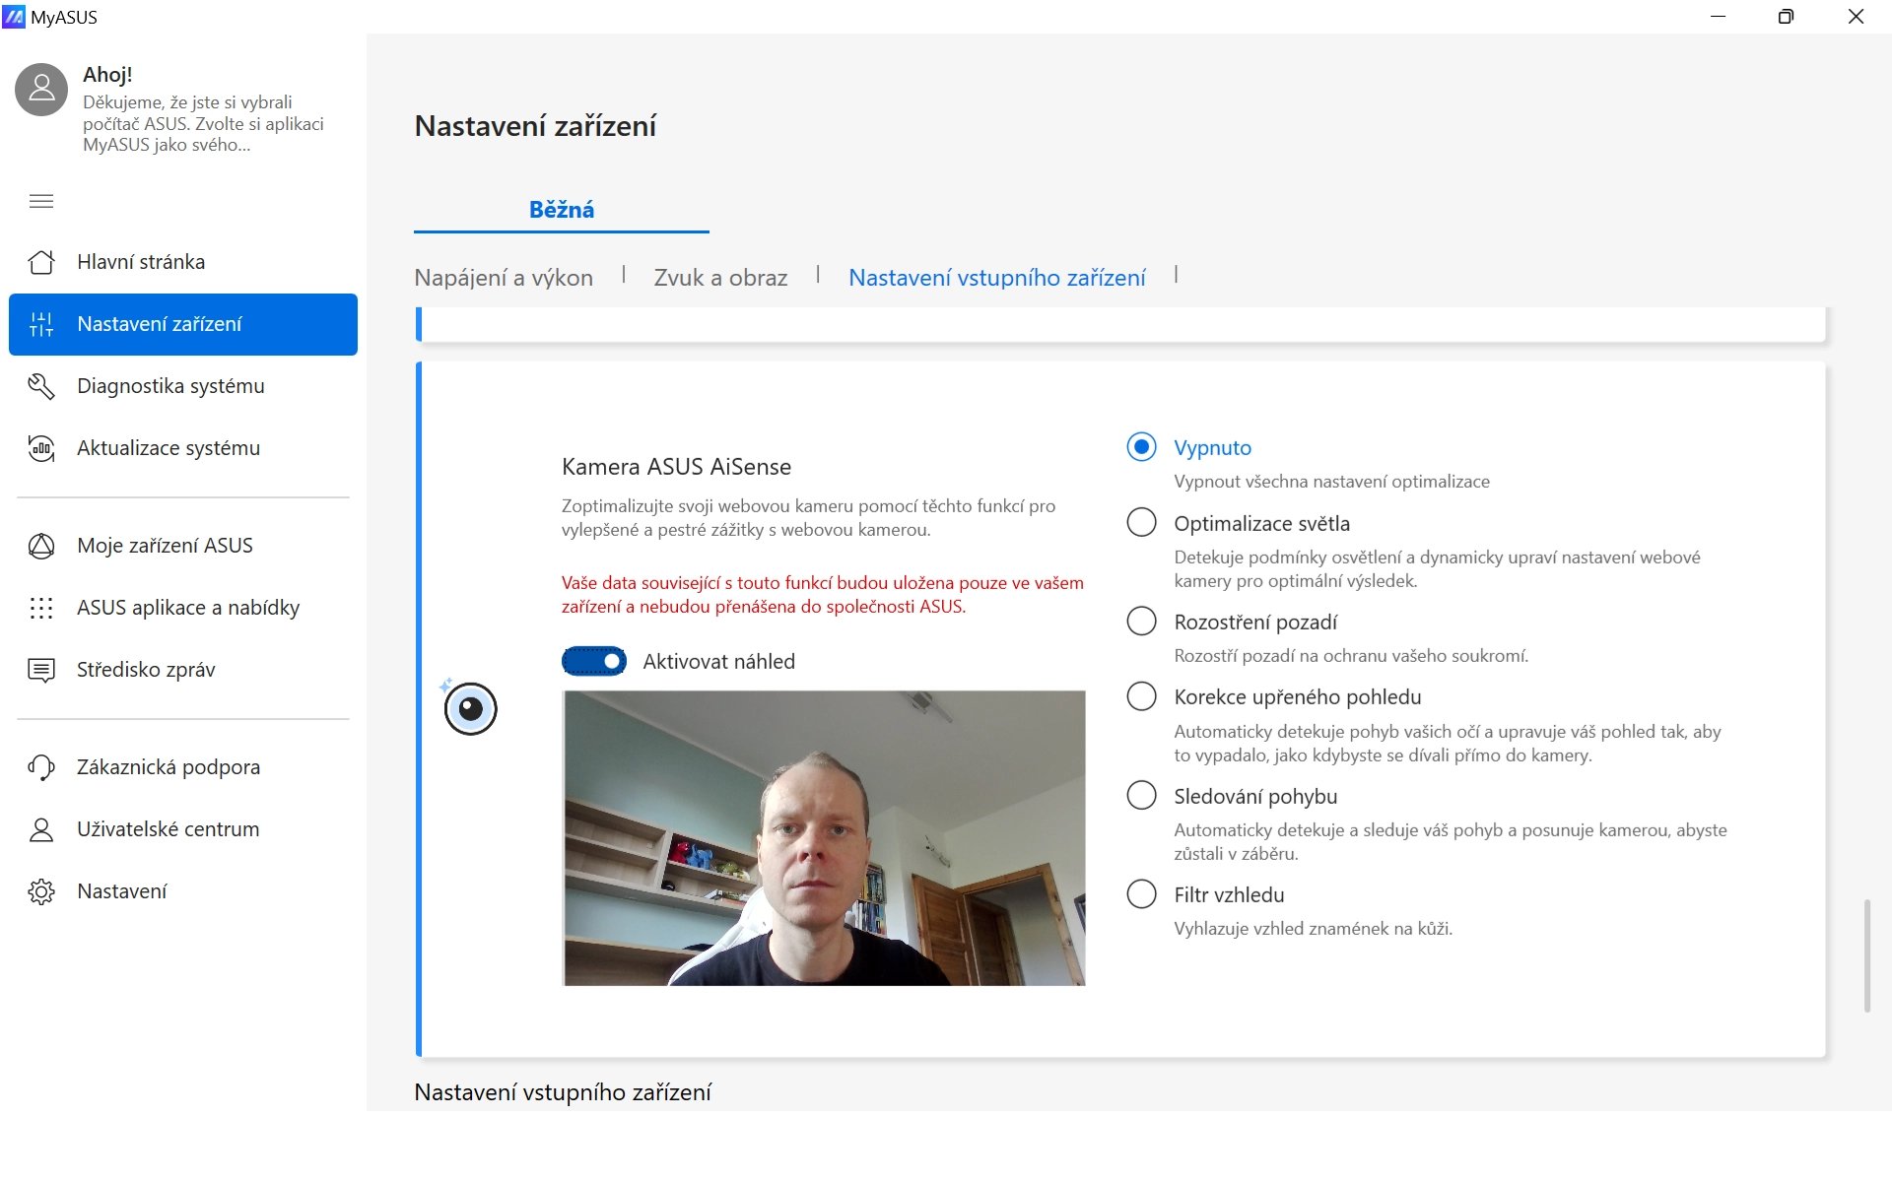Click the vertical scrollbar on the right
Viewport: 1892px width, 1182px height.
[1866, 953]
